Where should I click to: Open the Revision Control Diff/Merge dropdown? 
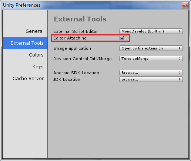151,59
